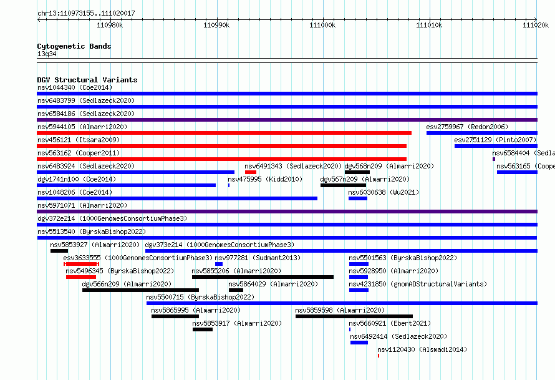This screenshot has width=555, height=380.
Task: Click nsv6492414 (Sedlazeck2020) label
Action: click(398, 336)
